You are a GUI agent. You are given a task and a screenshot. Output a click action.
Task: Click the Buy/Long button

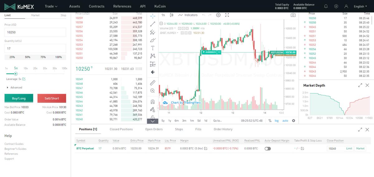tap(19, 98)
